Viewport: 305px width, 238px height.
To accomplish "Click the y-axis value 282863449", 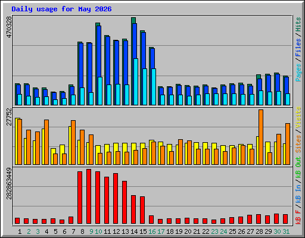I will point(9,183).
